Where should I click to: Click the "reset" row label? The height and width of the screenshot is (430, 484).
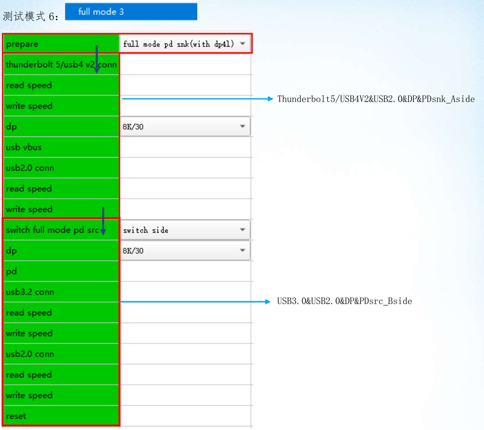click(x=16, y=416)
